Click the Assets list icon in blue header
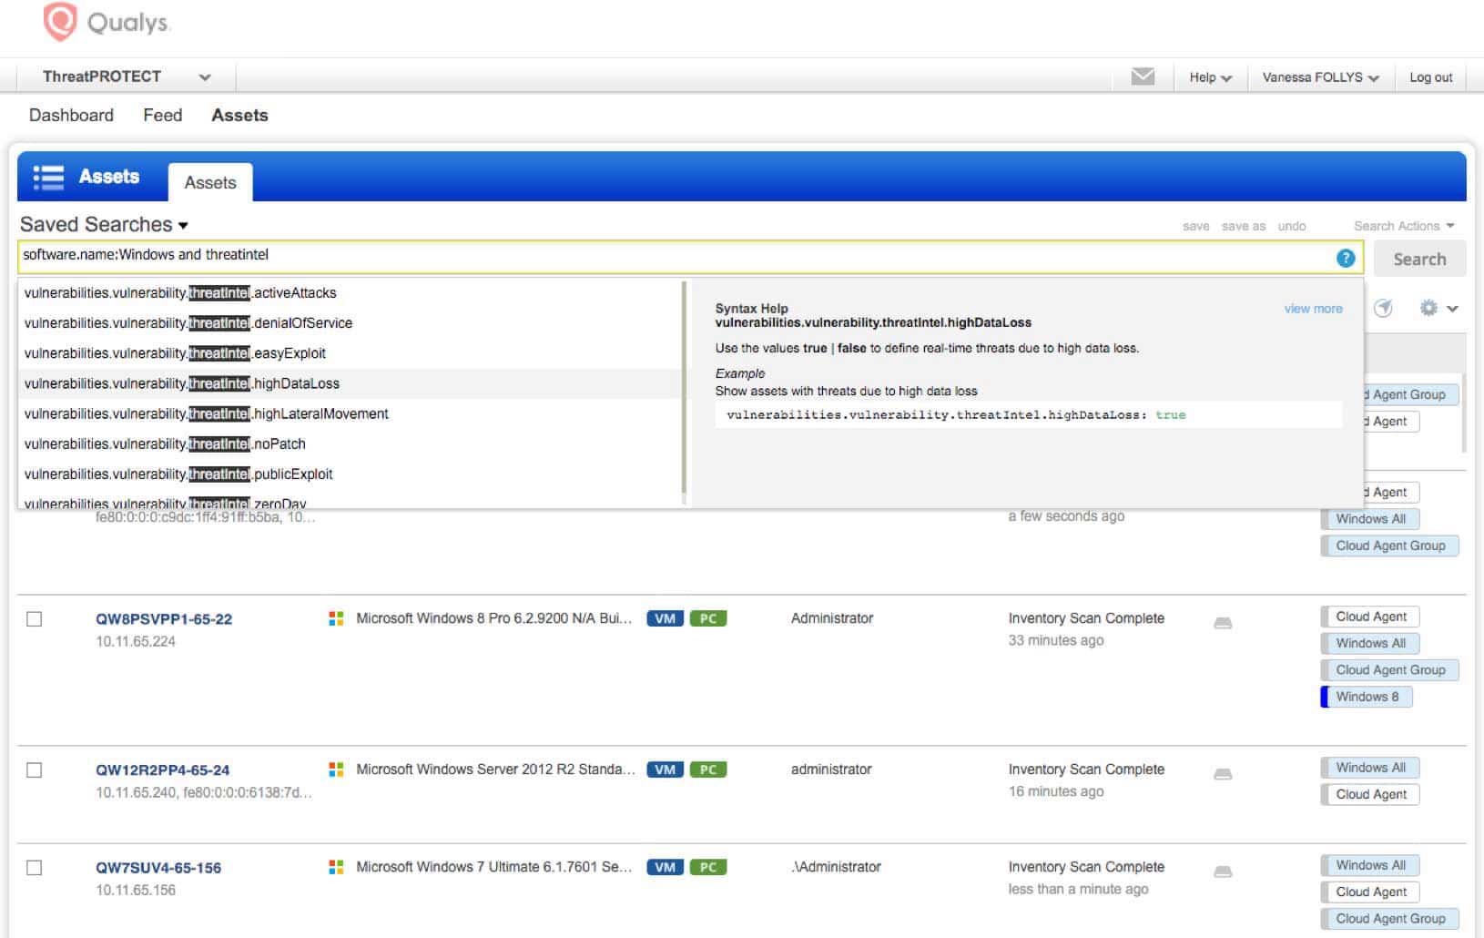1484x938 pixels. (48, 177)
